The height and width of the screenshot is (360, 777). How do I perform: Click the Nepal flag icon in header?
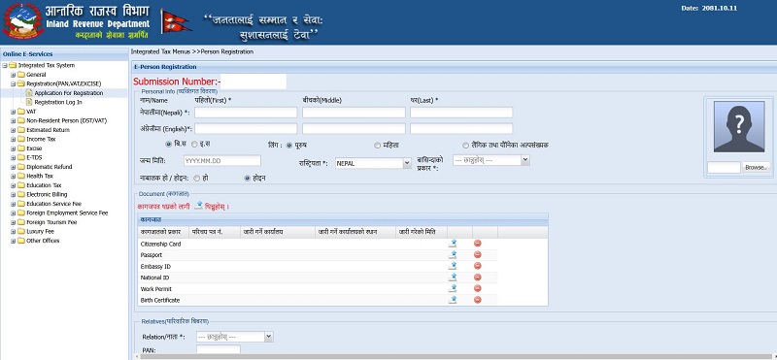pos(176,21)
